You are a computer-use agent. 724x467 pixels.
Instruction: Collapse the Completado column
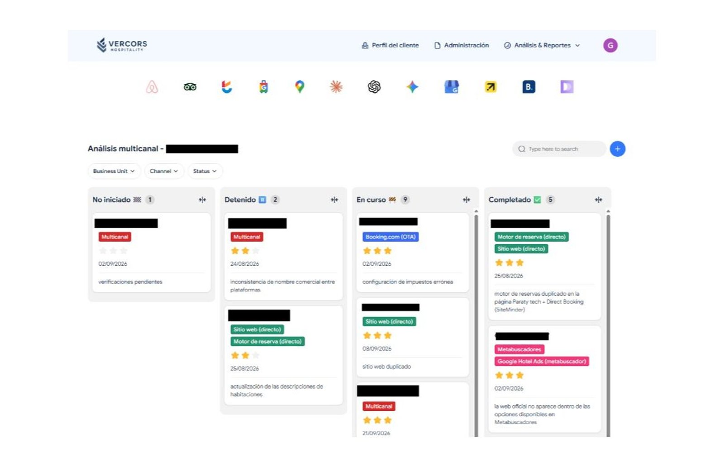pos(598,200)
